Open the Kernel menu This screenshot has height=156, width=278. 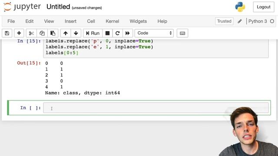pos(112,21)
